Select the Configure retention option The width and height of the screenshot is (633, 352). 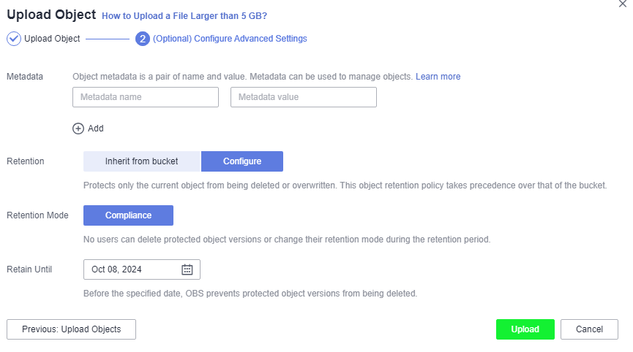(x=242, y=161)
